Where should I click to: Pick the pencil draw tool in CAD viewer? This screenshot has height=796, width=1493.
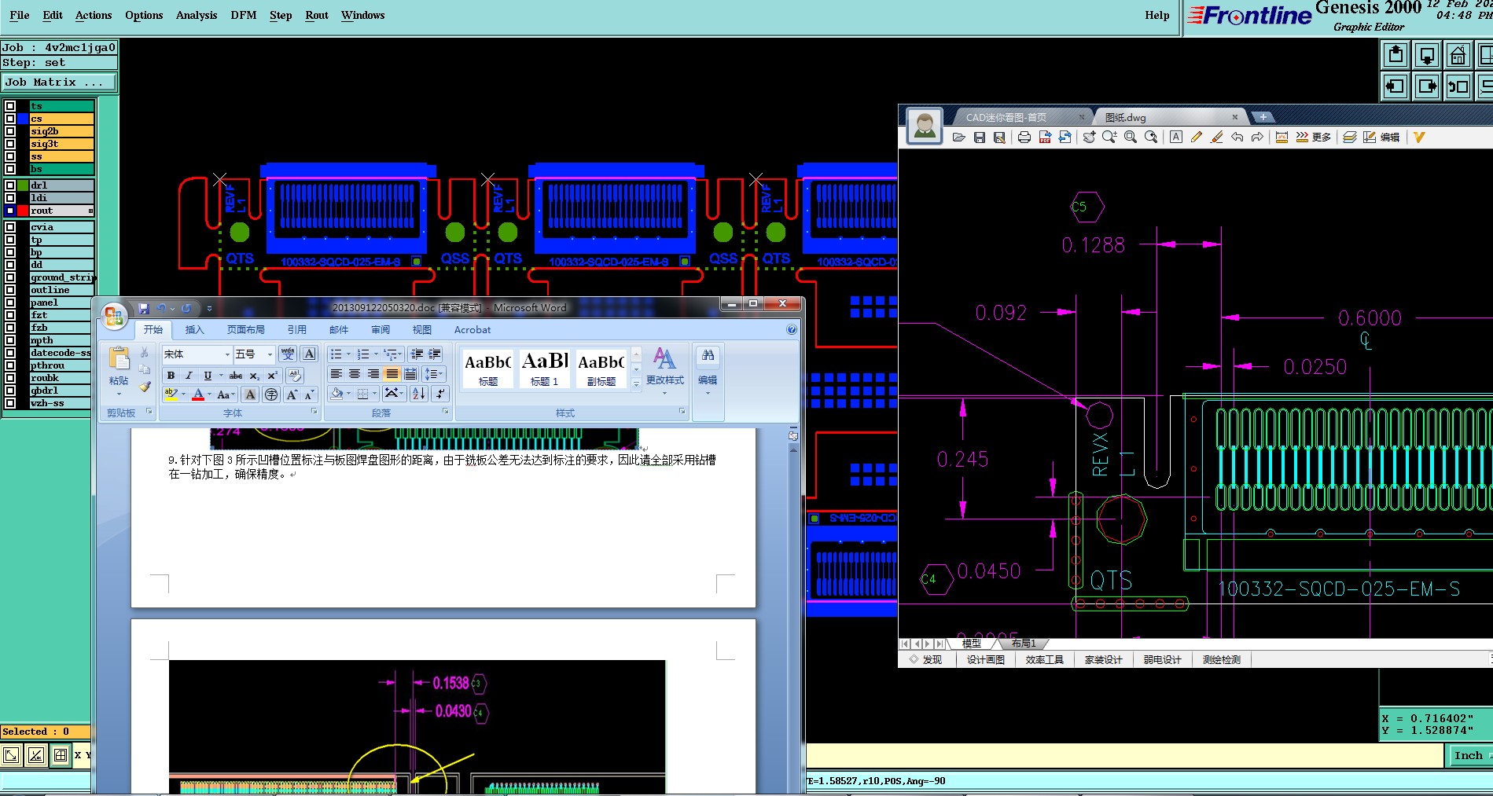tap(1197, 138)
